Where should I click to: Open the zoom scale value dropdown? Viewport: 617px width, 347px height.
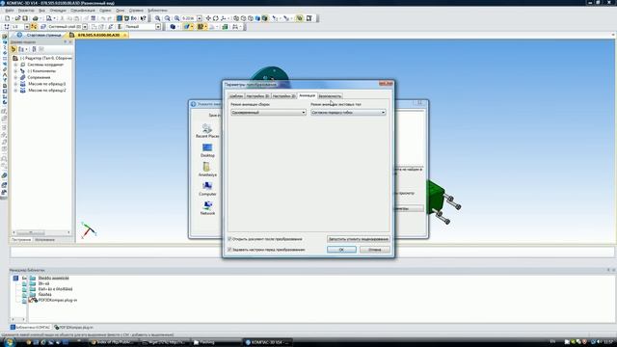[200, 18]
